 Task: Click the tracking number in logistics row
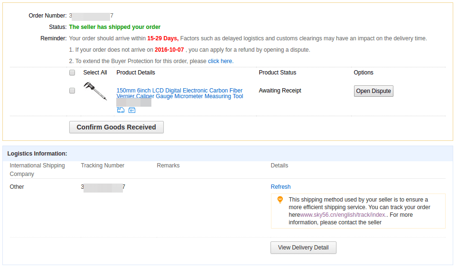[103, 187]
